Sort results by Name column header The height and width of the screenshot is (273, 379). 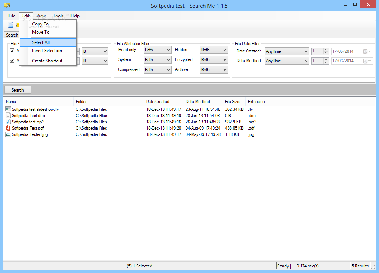pyautogui.click(x=38, y=102)
